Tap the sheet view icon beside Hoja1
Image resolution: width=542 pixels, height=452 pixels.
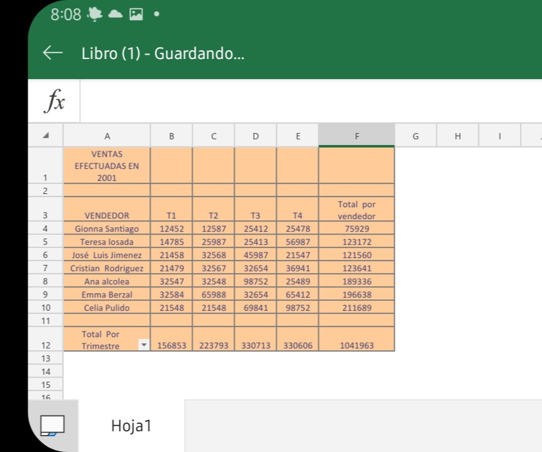(53, 426)
